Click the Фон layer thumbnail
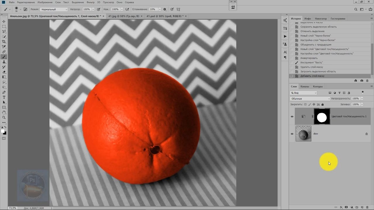The image size is (374, 210). 304,134
